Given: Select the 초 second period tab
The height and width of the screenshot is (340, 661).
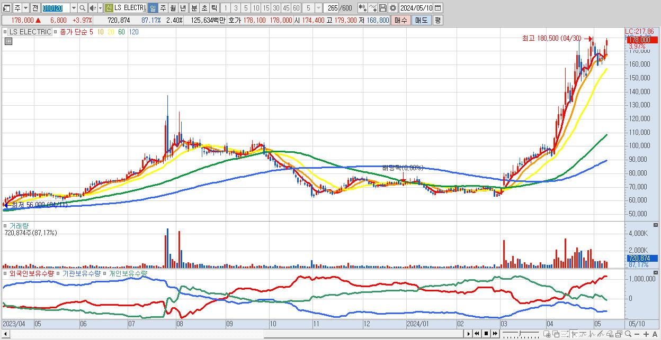Looking at the screenshot, I should tap(204, 8).
